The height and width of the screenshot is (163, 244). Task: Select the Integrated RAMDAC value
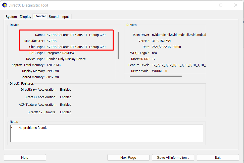[61, 53]
